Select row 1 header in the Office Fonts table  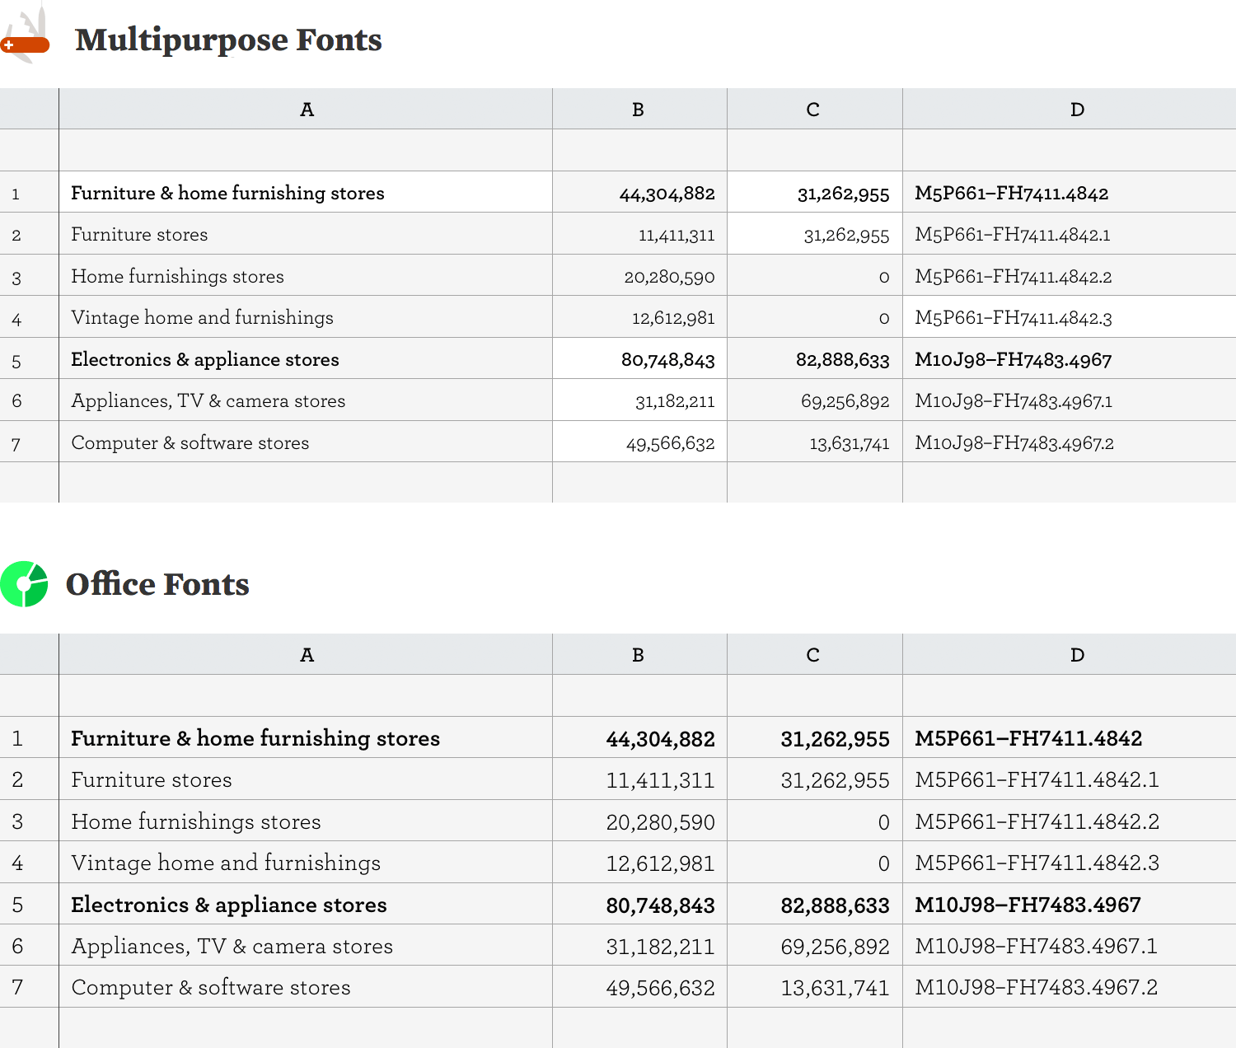click(29, 737)
